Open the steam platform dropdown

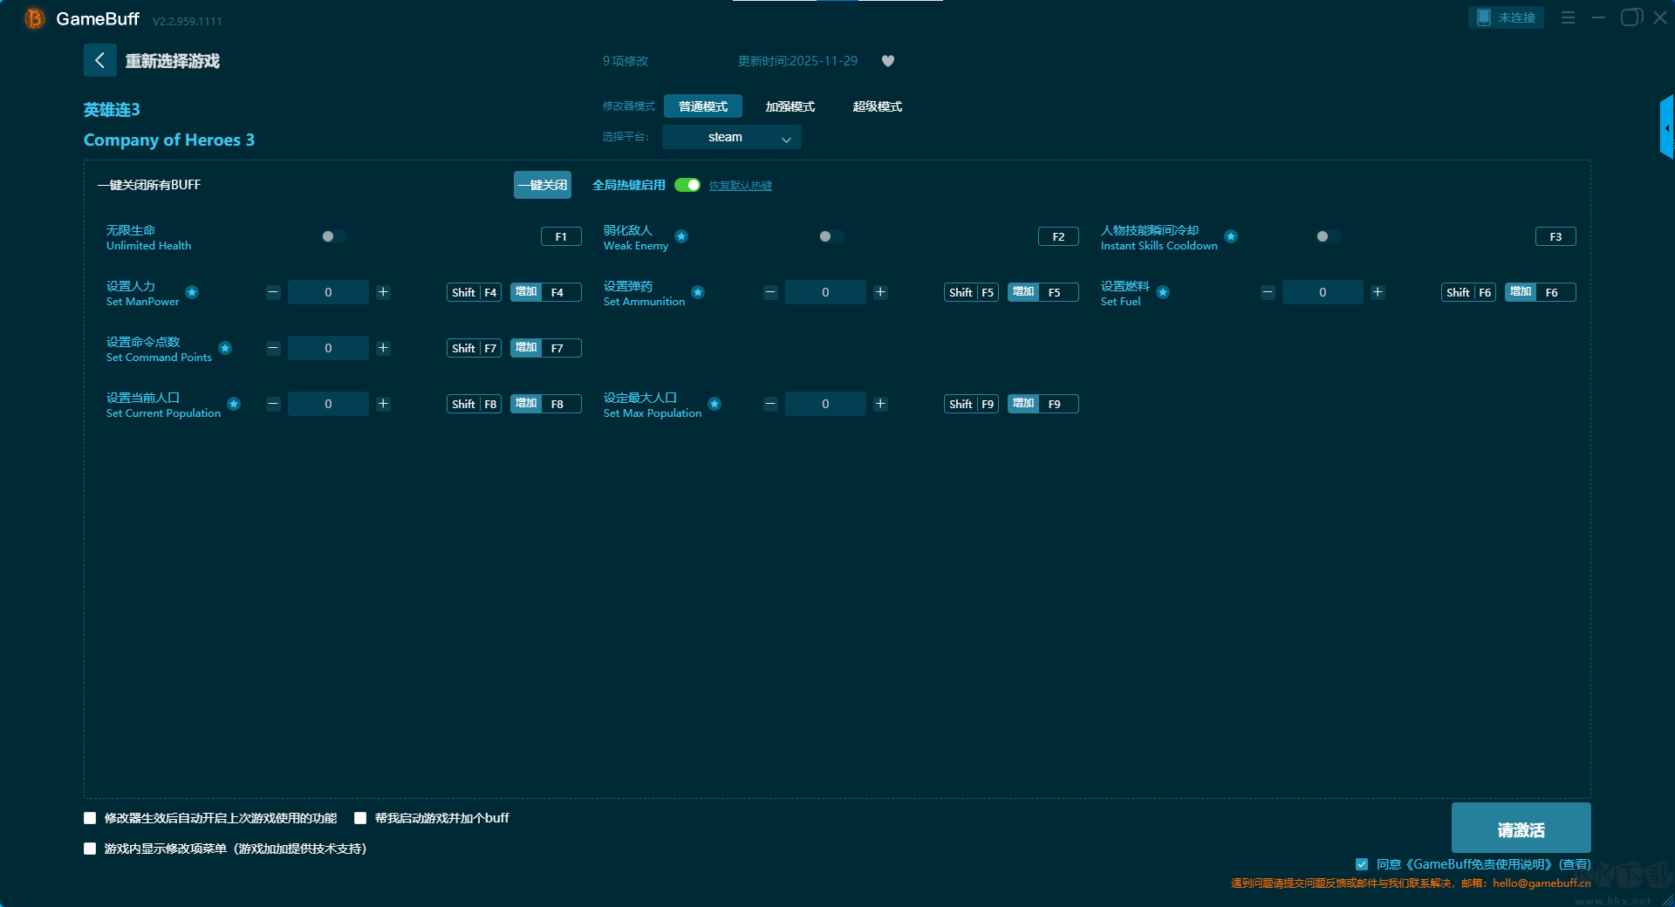pyautogui.click(x=731, y=137)
